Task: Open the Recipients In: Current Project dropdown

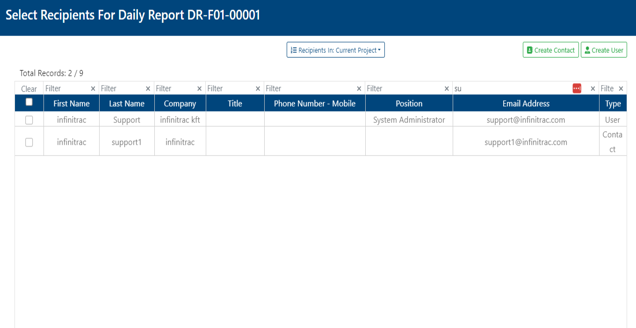Action: pyautogui.click(x=336, y=50)
